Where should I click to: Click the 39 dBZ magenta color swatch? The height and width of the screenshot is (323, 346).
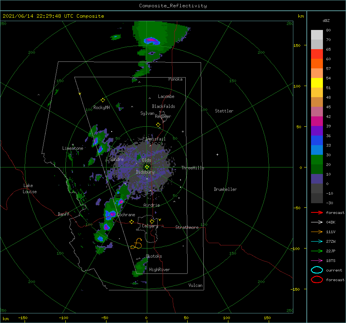(x=317, y=121)
